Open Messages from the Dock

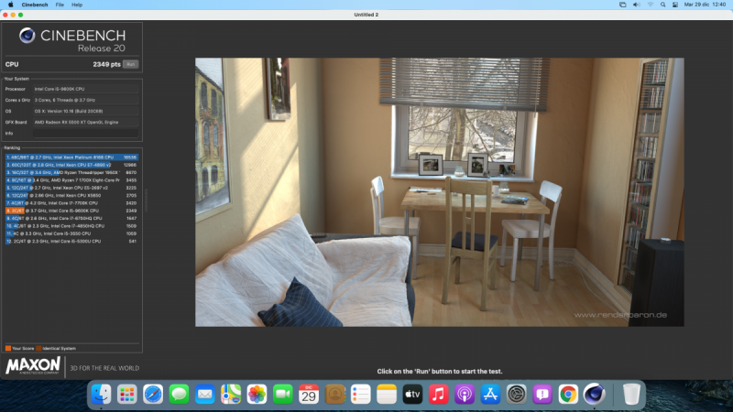179,395
